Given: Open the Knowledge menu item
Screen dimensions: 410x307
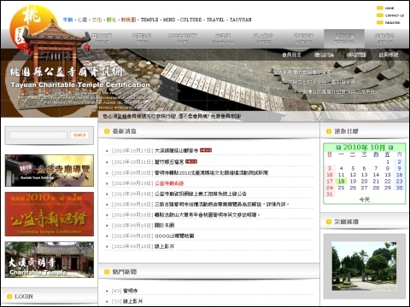Looking at the screenshot, I should pyautogui.click(x=223, y=38).
